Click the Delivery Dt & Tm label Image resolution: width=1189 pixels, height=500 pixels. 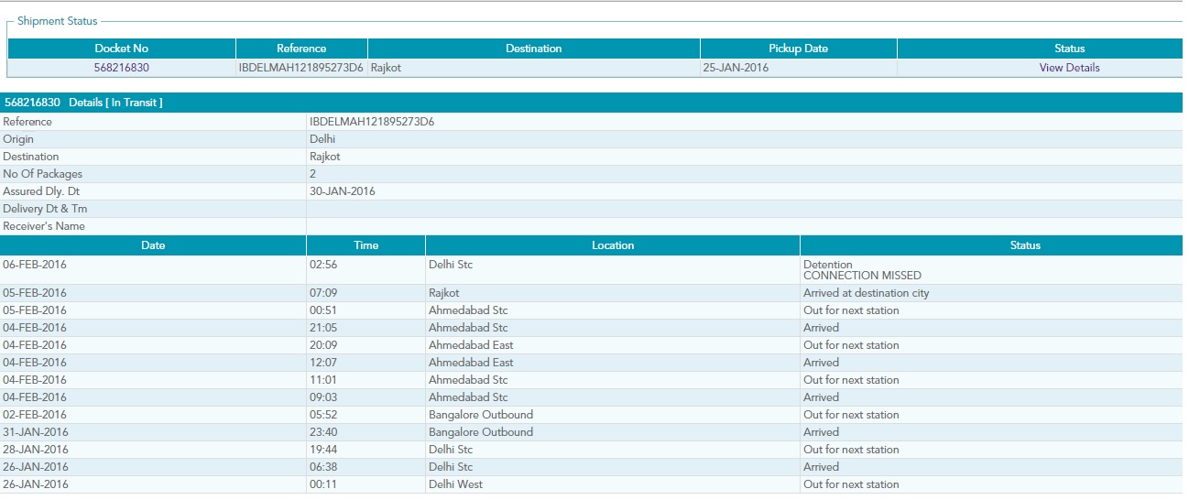(45, 209)
